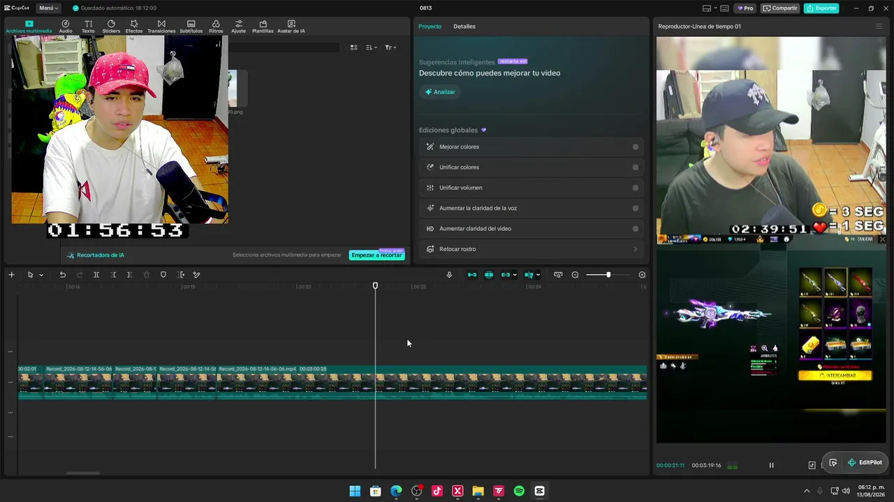Click the record voiceover microphone icon
This screenshot has width=894, height=502.
(x=449, y=275)
